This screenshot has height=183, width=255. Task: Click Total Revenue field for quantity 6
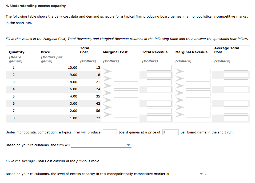tap(159, 104)
